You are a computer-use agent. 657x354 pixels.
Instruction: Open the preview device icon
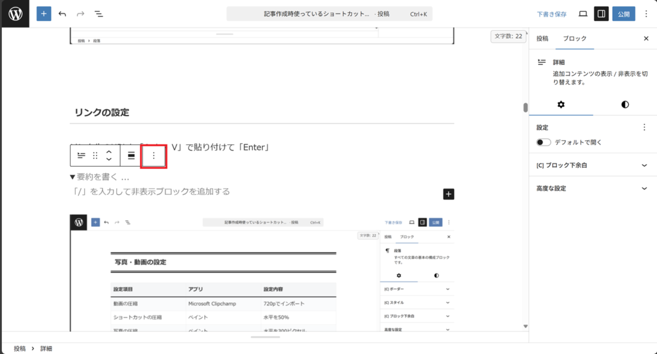(x=583, y=13)
